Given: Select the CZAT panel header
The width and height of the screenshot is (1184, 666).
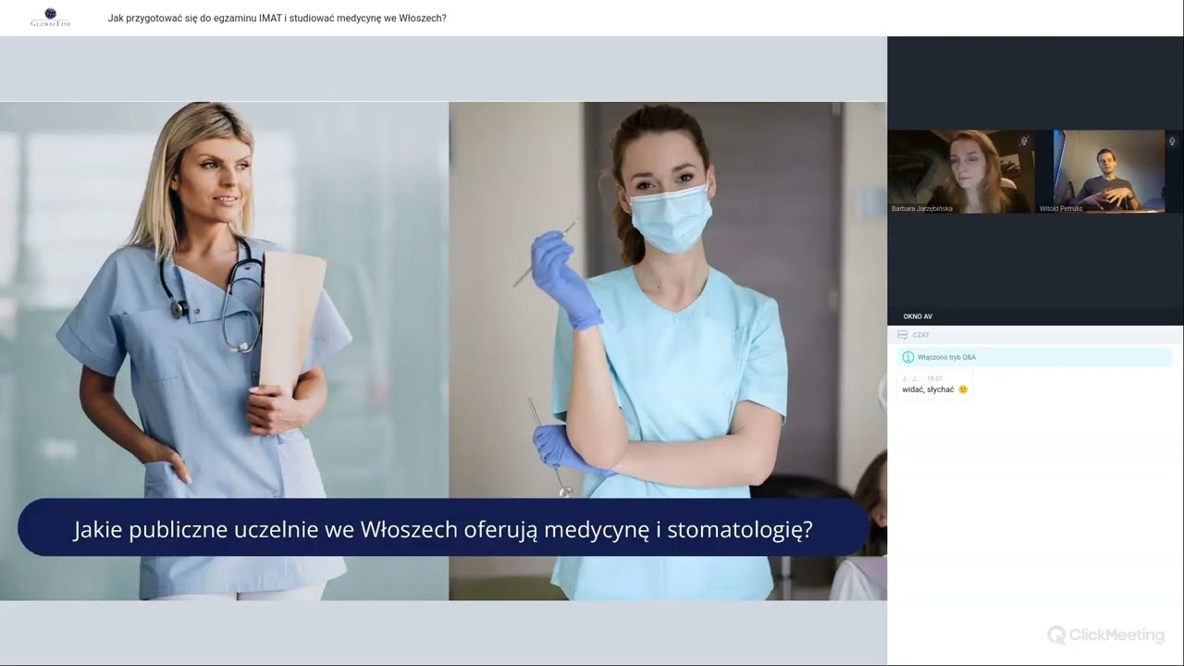Looking at the screenshot, I should [x=1035, y=335].
